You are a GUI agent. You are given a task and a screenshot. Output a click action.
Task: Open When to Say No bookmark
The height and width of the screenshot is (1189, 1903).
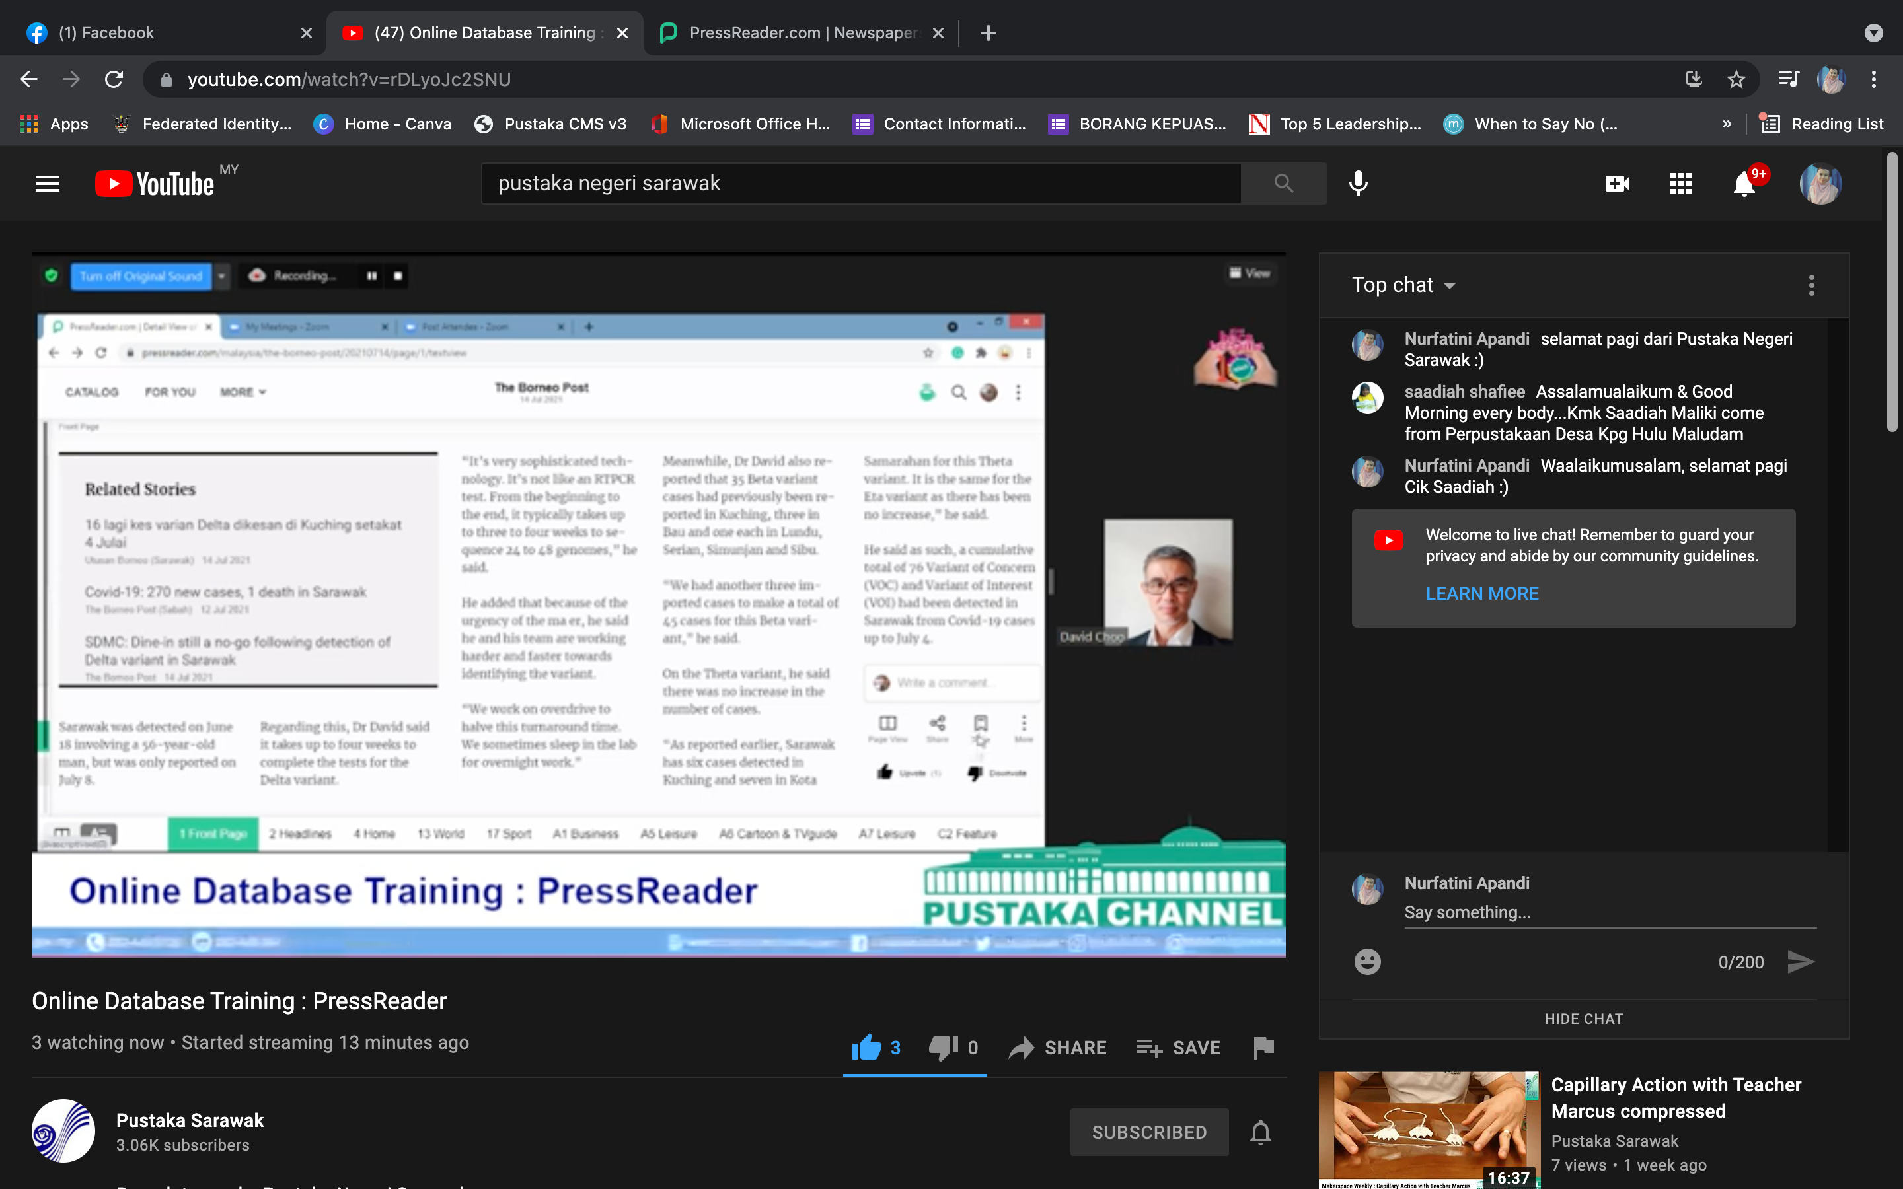[x=1530, y=124]
